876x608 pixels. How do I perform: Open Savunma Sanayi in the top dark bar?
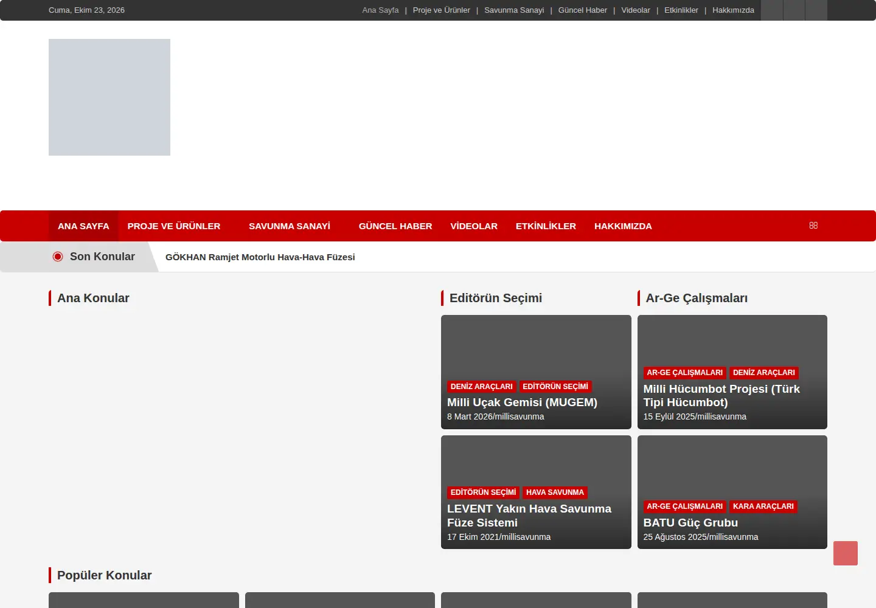[x=514, y=10]
